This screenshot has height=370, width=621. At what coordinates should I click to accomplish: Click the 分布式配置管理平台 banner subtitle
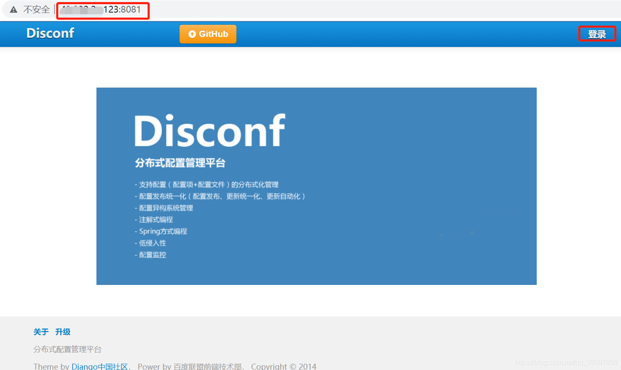[180, 163]
